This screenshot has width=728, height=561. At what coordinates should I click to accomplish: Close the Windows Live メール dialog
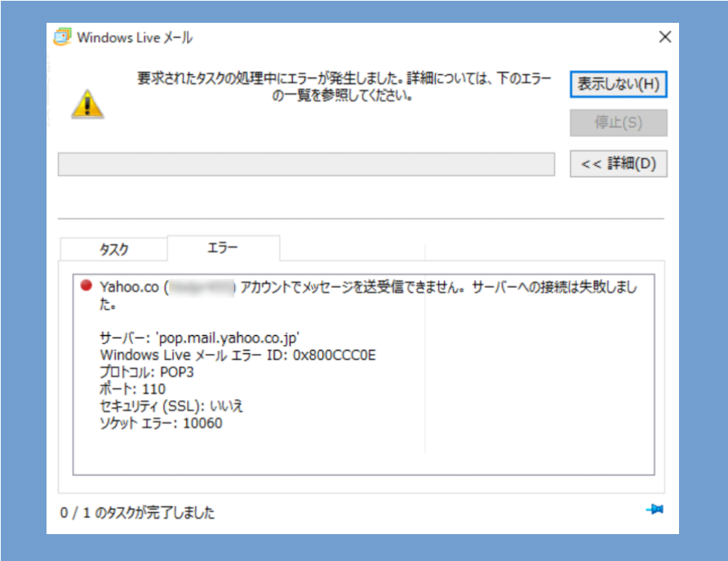click(x=665, y=37)
